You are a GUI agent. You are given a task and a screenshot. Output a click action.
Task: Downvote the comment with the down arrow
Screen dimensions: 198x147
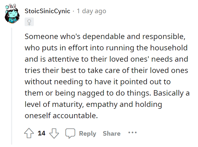(x=54, y=133)
